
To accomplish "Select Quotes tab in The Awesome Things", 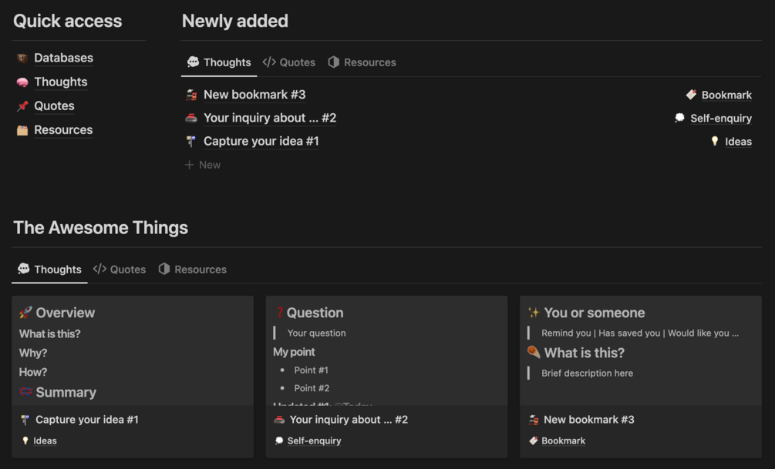I will pyautogui.click(x=120, y=270).
